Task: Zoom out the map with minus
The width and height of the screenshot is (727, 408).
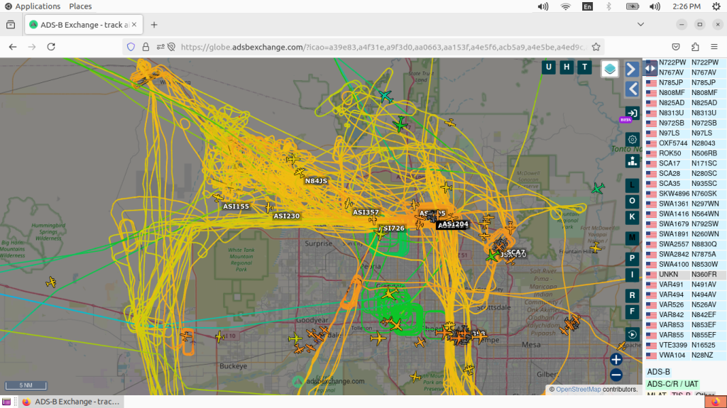Action: (616, 375)
